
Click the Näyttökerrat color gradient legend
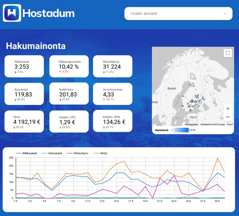(181, 130)
